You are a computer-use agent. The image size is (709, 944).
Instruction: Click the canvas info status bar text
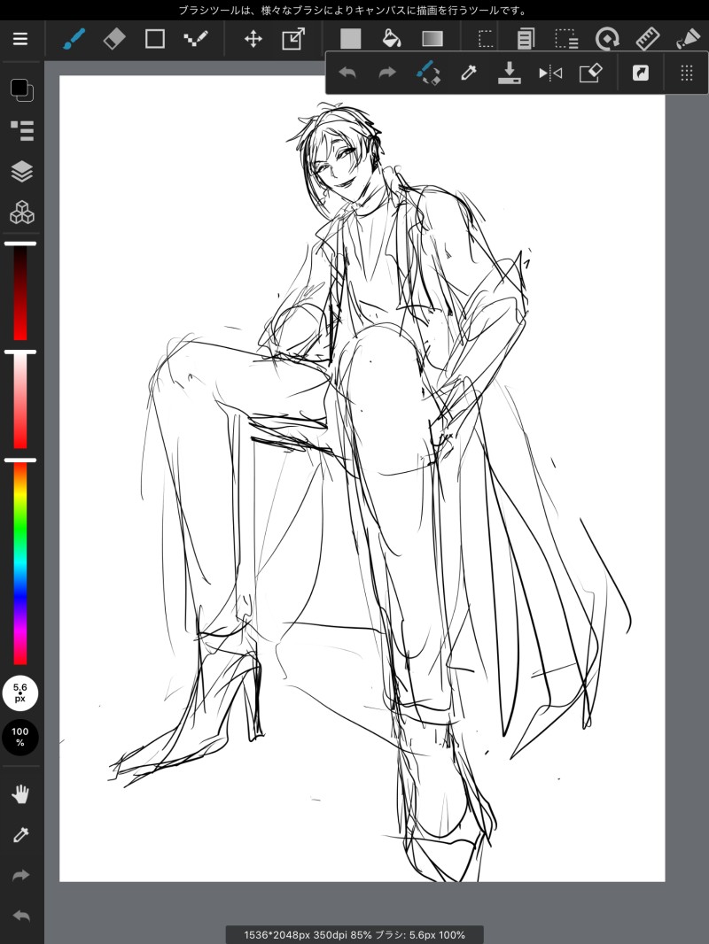(x=354, y=935)
